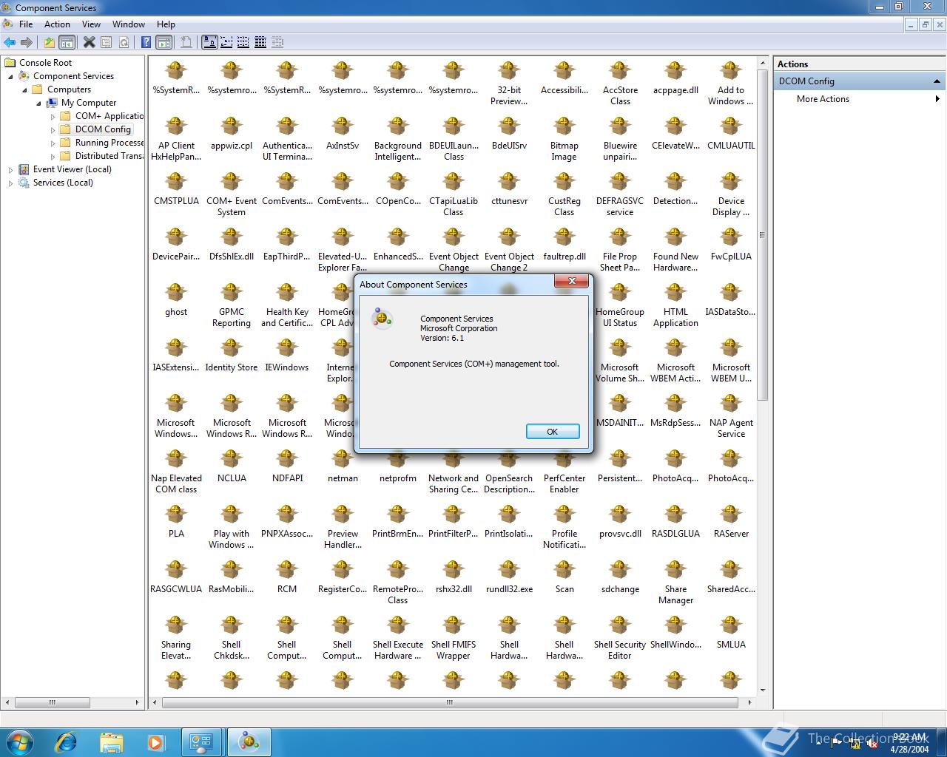Collapse DCOM Config section in Actions pane
The image size is (947, 757).
937,81
